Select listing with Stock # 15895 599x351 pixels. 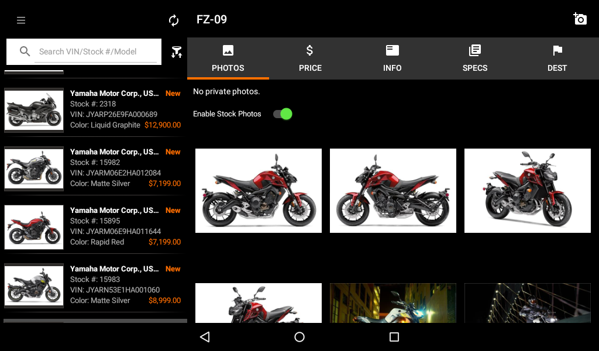(94, 226)
